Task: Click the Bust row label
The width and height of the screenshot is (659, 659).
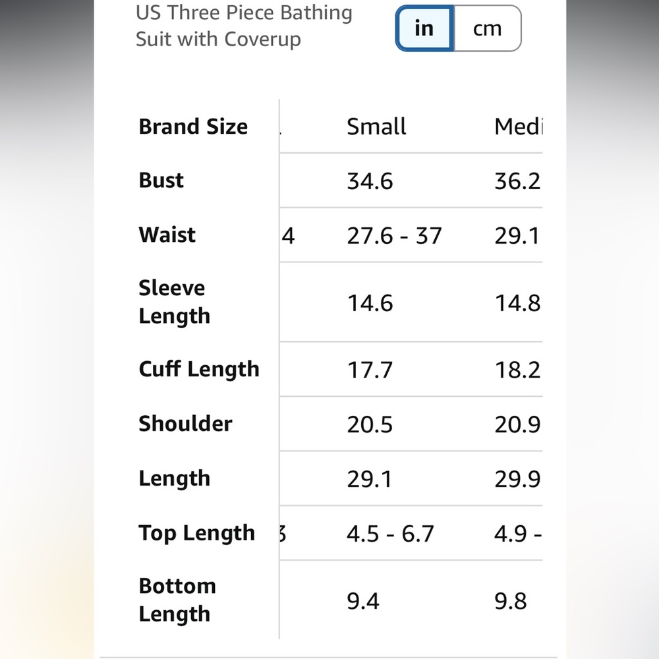Action: click(x=161, y=181)
